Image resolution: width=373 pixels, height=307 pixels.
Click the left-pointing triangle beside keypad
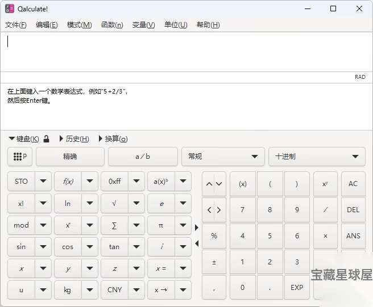(x=197, y=243)
